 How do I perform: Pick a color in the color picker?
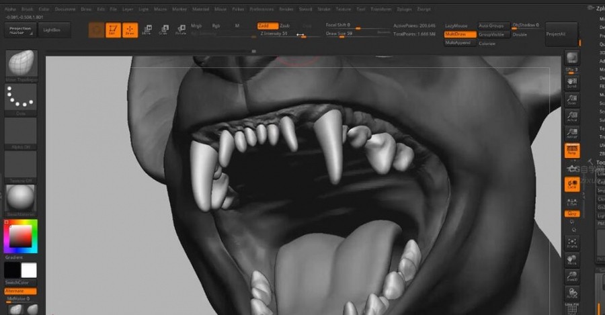point(21,236)
